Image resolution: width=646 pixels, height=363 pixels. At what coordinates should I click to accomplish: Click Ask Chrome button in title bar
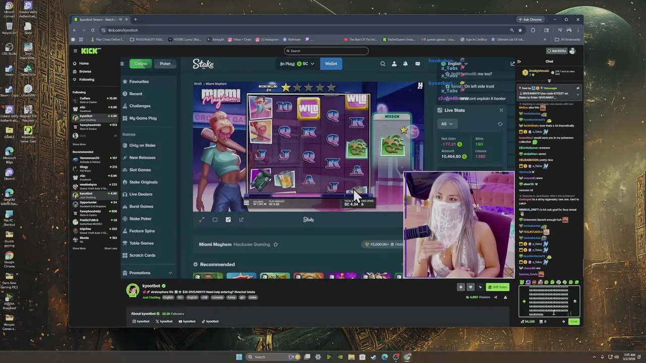pos(530,20)
